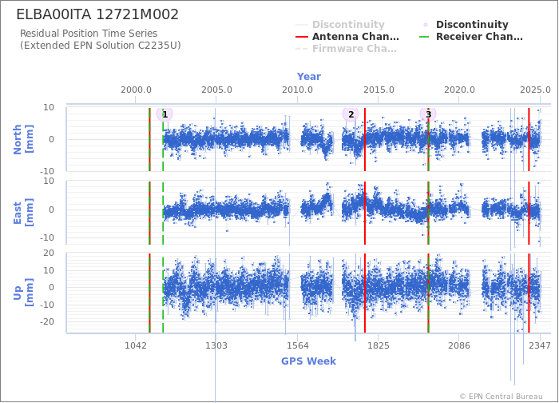Click the 2005.0 year tick label
Screen dimensions: 559x403
coord(216,90)
